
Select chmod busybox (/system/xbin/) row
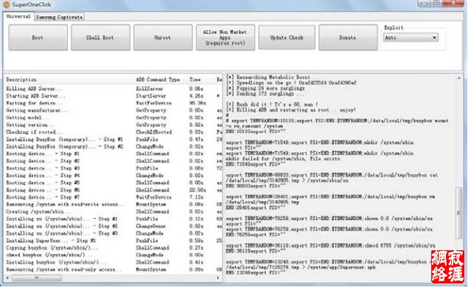pyautogui.click(x=113, y=255)
